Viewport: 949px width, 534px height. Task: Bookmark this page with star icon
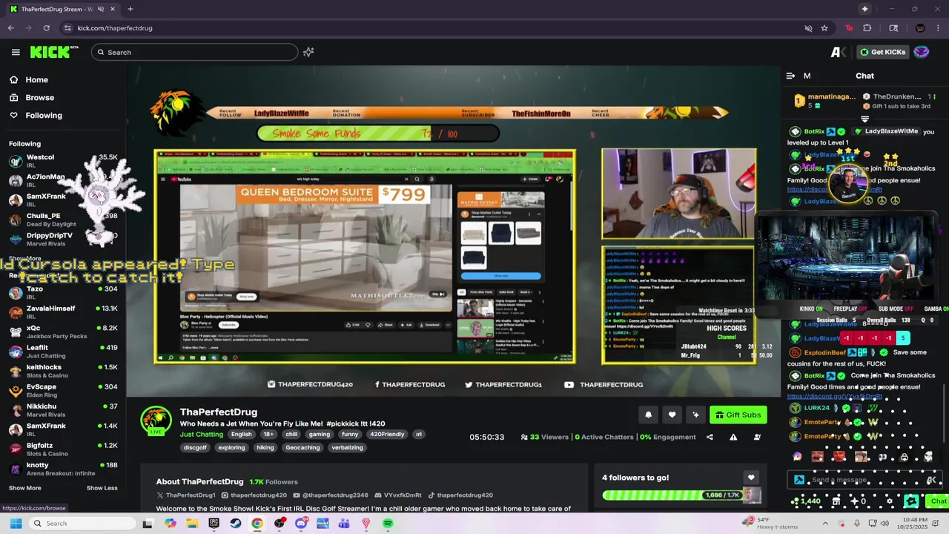[x=824, y=28]
